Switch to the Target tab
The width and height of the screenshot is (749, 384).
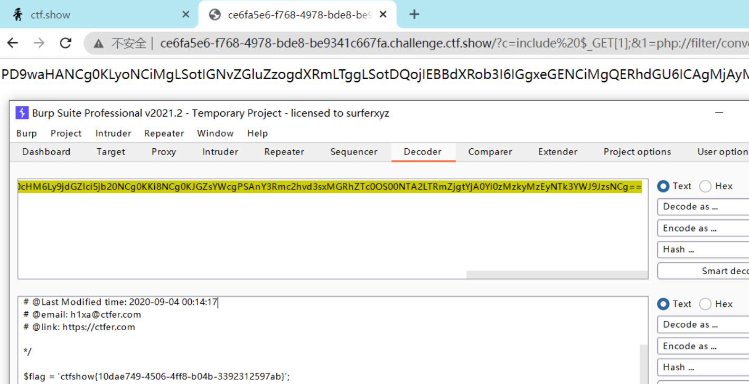[111, 152]
